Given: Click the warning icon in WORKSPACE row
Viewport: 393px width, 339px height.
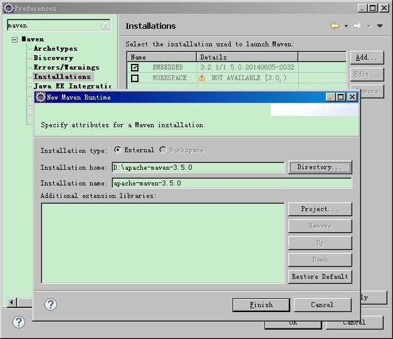Looking at the screenshot, I should 201,78.
